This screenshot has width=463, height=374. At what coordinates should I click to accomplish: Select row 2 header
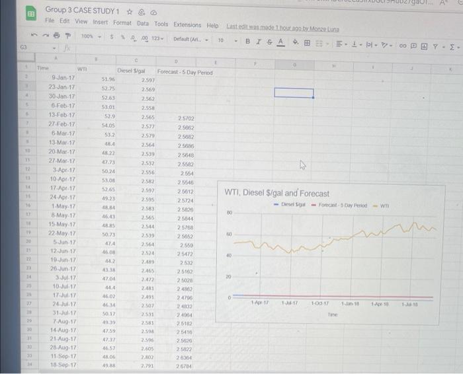point(26,77)
